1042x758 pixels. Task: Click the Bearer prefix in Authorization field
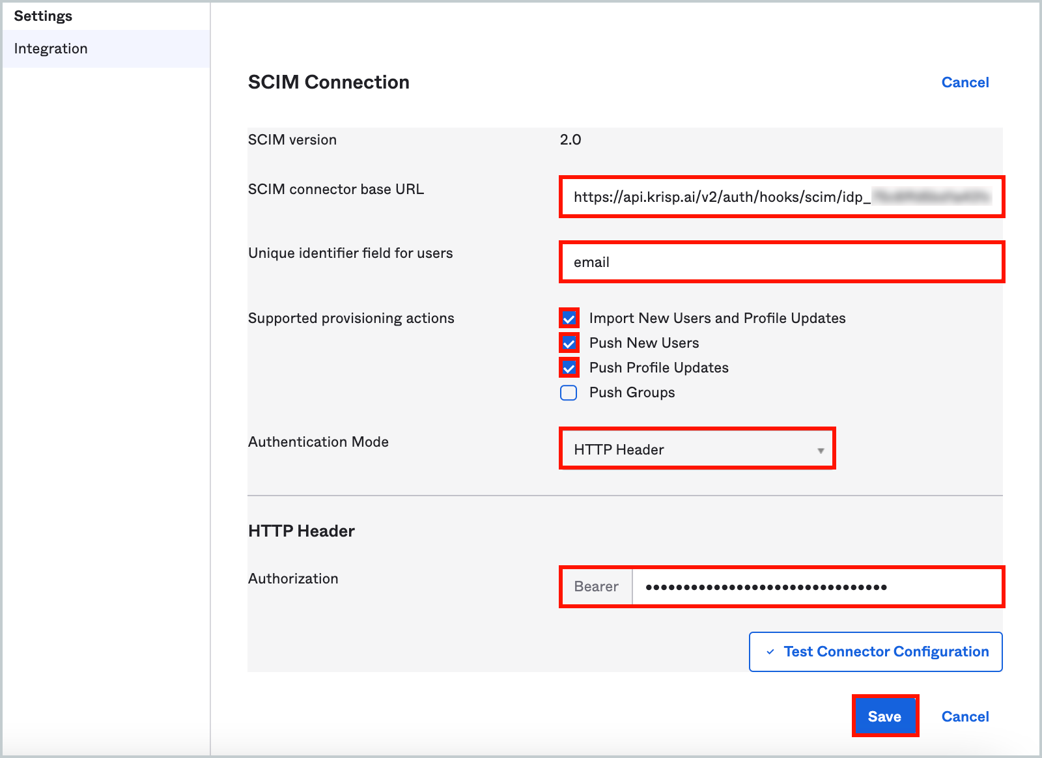click(x=596, y=587)
